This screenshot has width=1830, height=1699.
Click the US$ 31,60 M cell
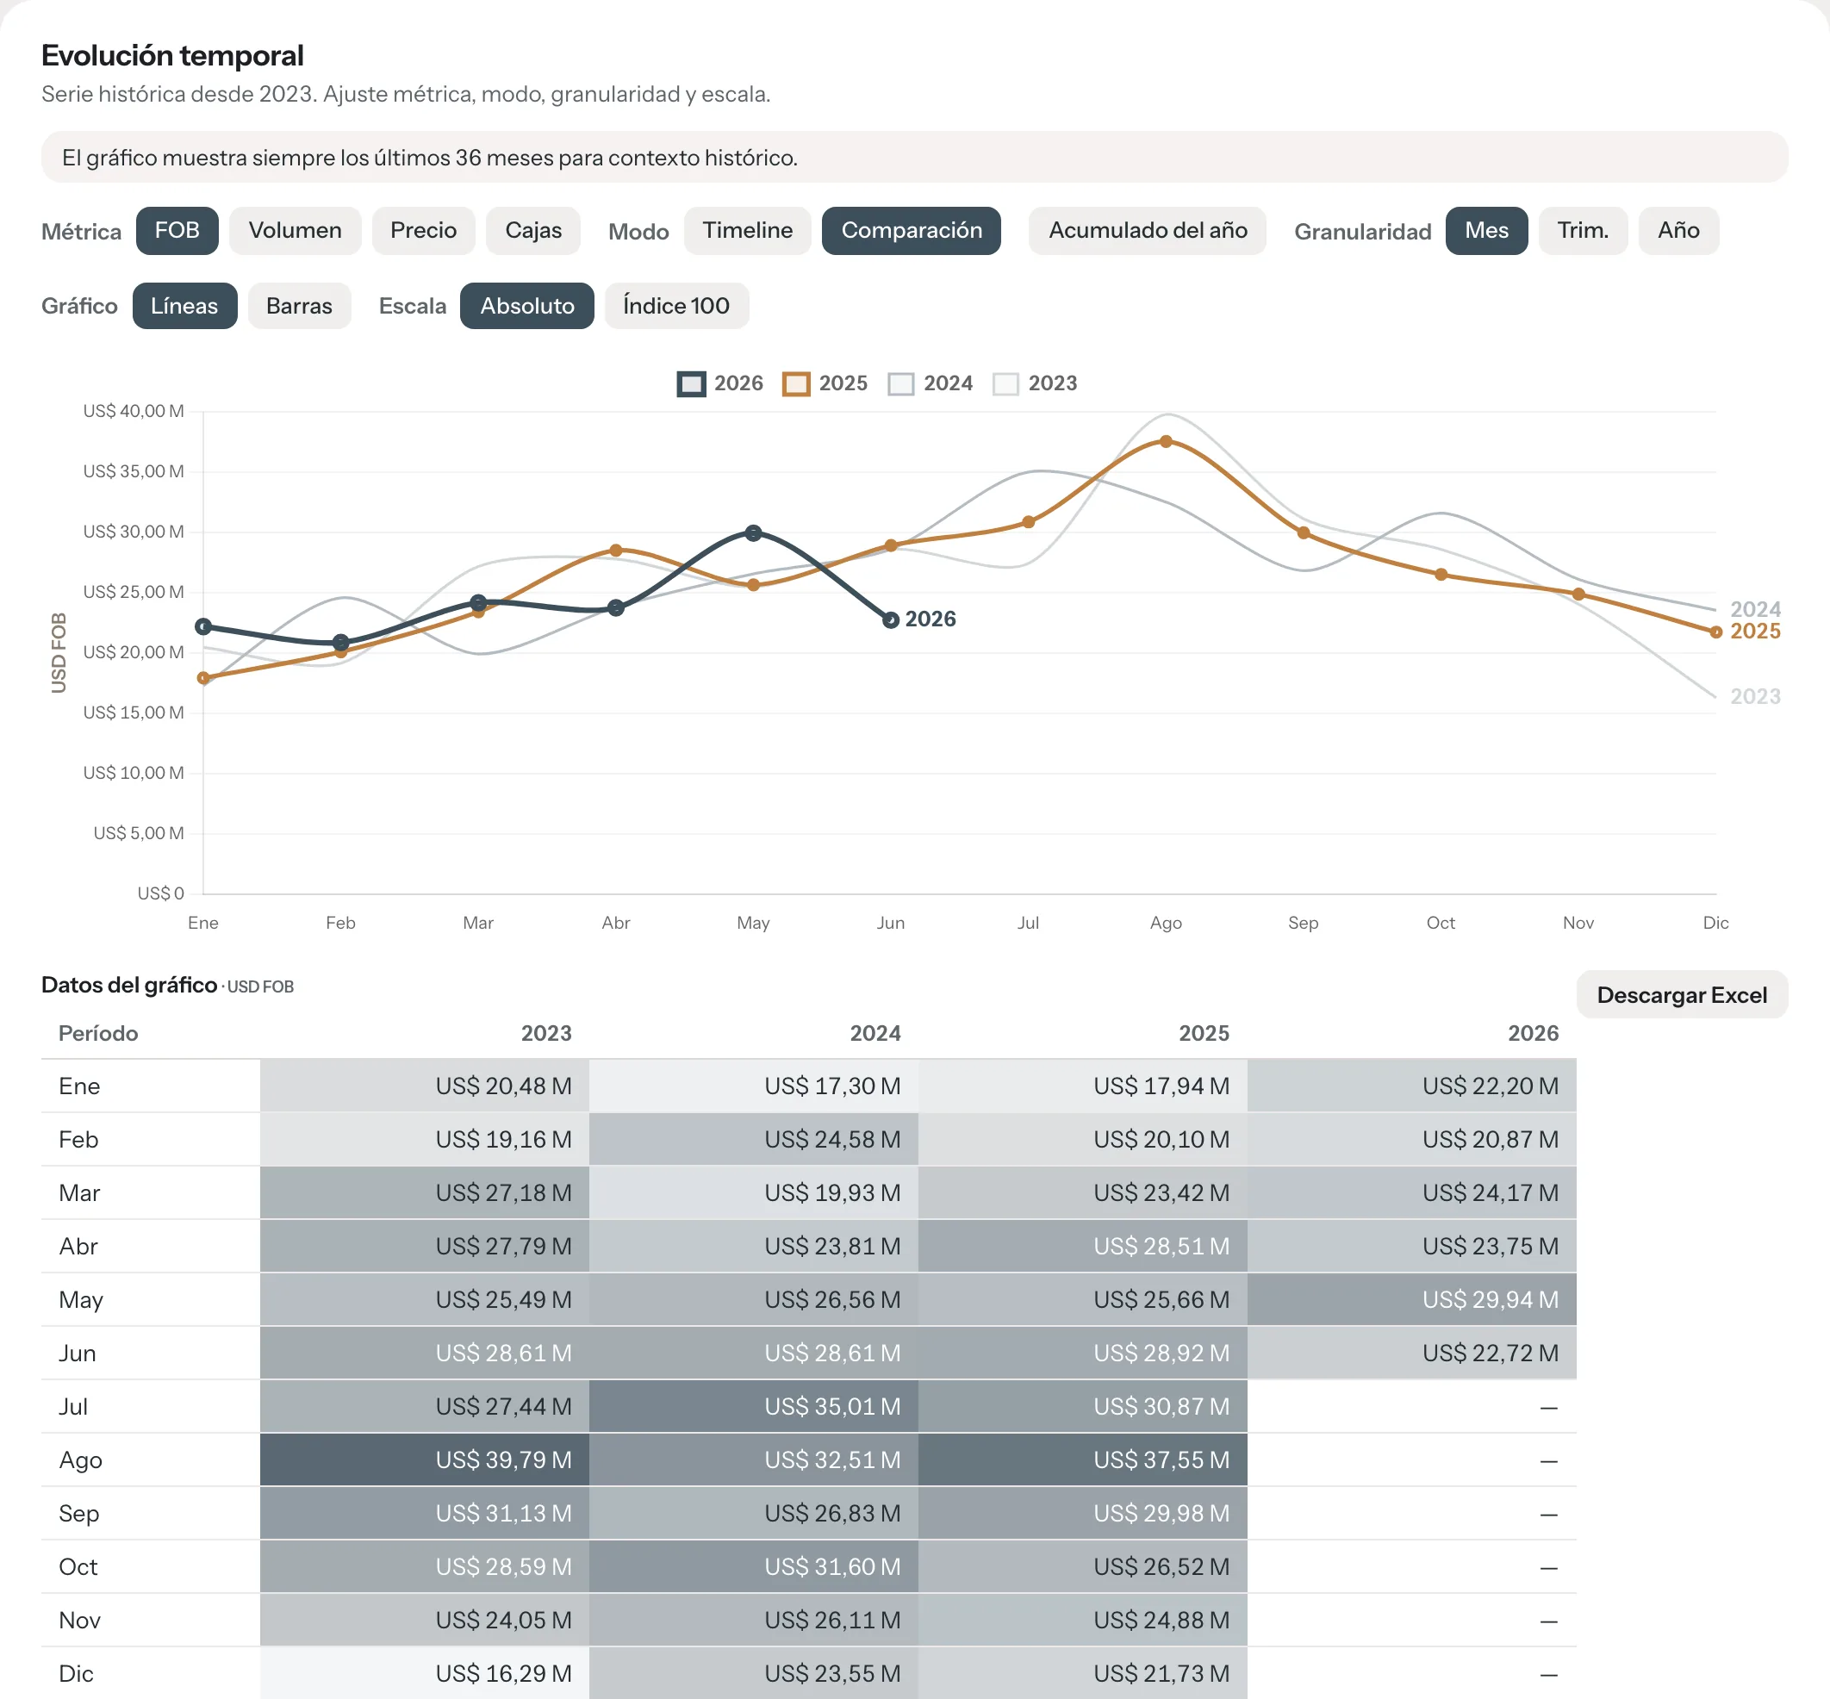[x=753, y=1566]
